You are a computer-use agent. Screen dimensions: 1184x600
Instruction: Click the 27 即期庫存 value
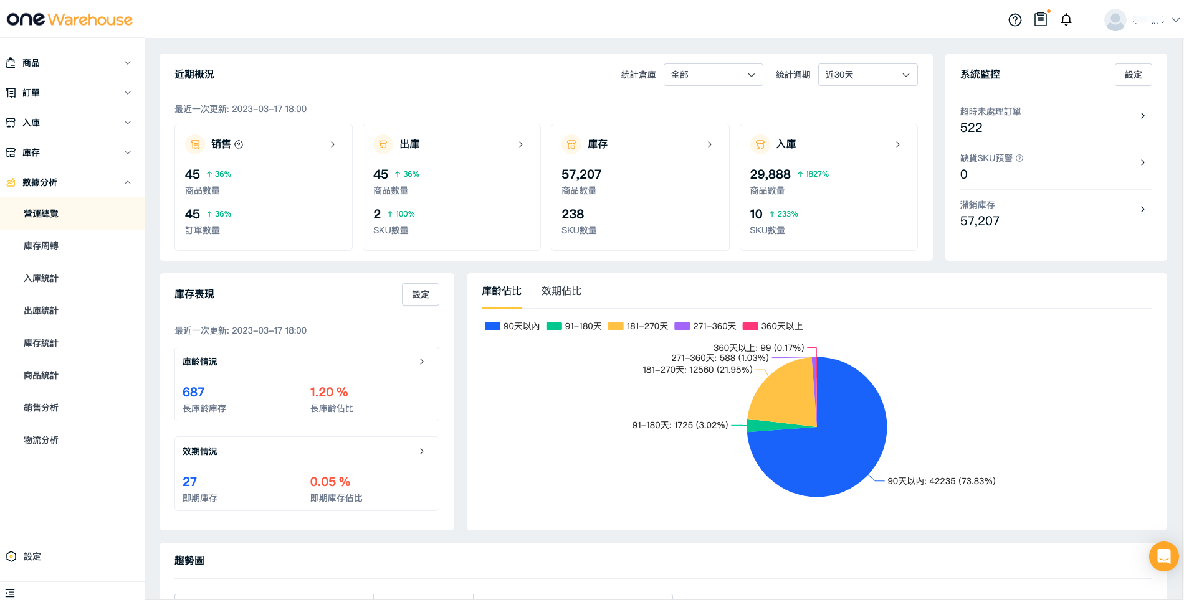coord(189,482)
